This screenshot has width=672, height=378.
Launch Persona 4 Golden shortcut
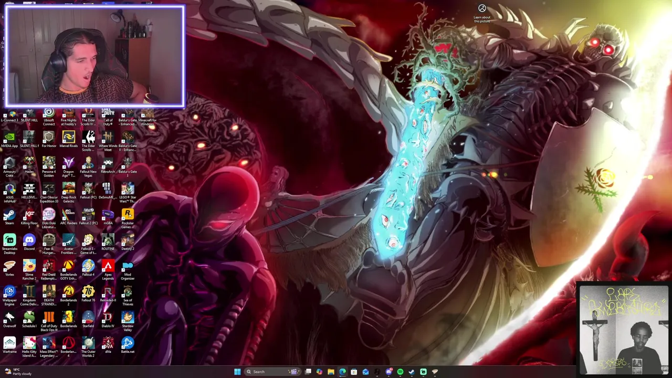pos(49,167)
